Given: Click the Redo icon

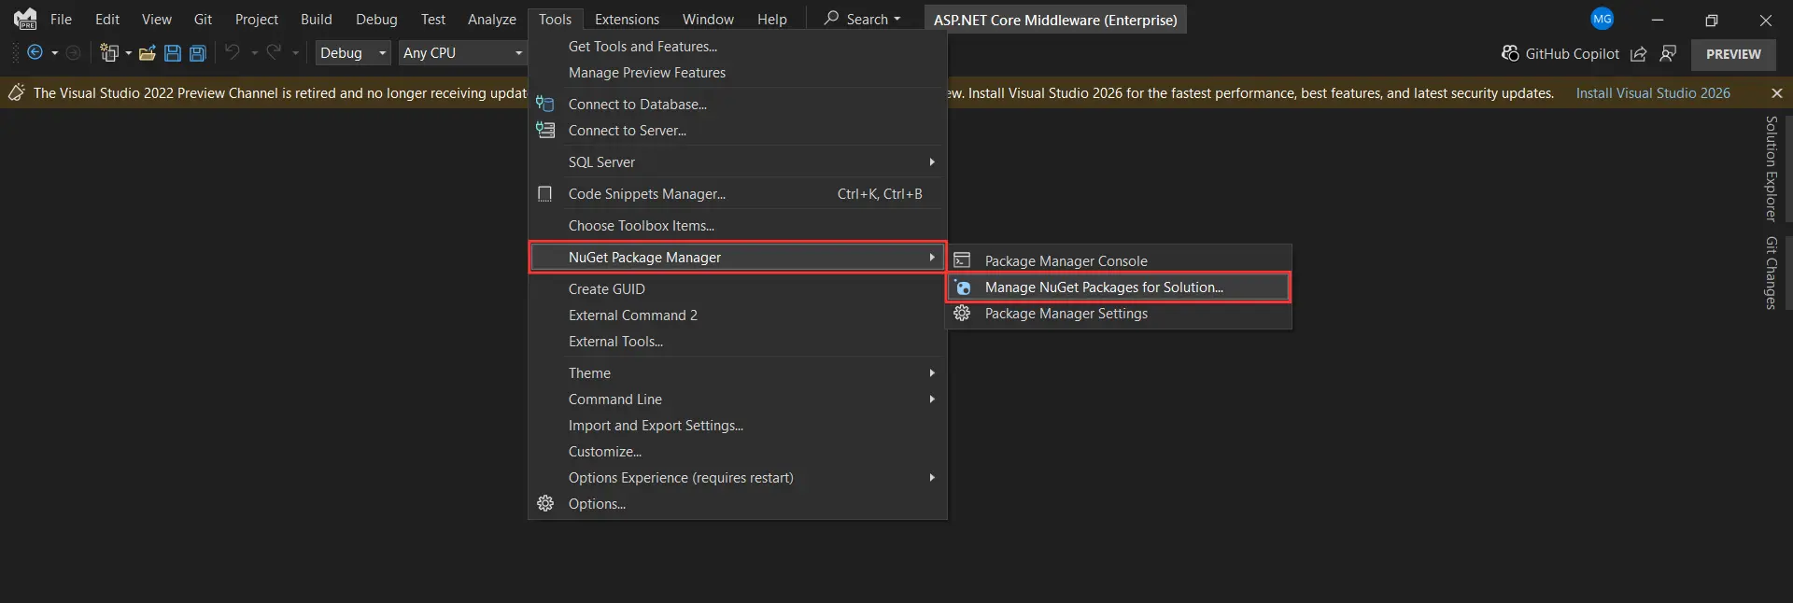Looking at the screenshot, I should click(x=274, y=52).
